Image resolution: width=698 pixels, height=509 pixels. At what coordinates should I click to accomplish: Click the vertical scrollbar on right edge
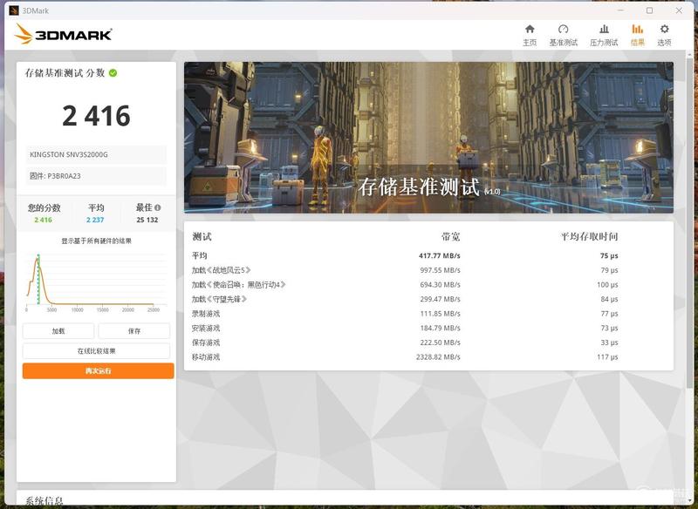[x=689, y=267]
